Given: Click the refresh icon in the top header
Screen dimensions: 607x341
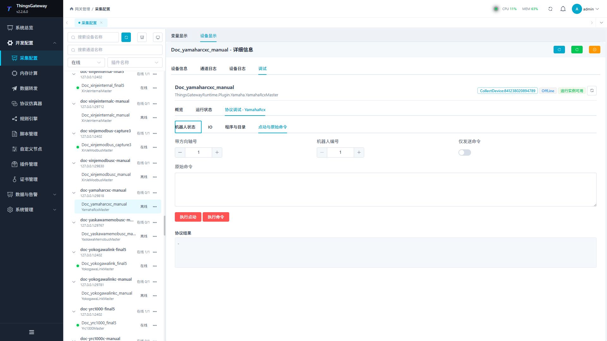Looking at the screenshot, I should (x=550, y=9).
